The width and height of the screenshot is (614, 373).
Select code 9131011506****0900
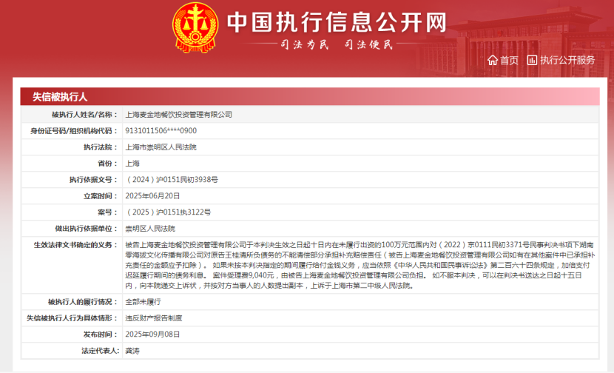pyautogui.click(x=161, y=131)
